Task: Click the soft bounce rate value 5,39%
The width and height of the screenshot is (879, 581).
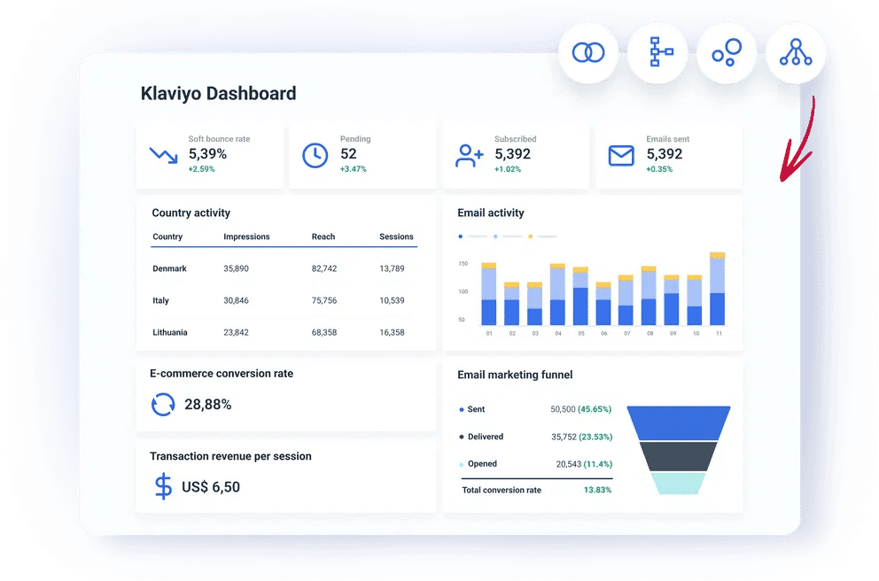Action: pyautogui.click(x=207, y=153)
